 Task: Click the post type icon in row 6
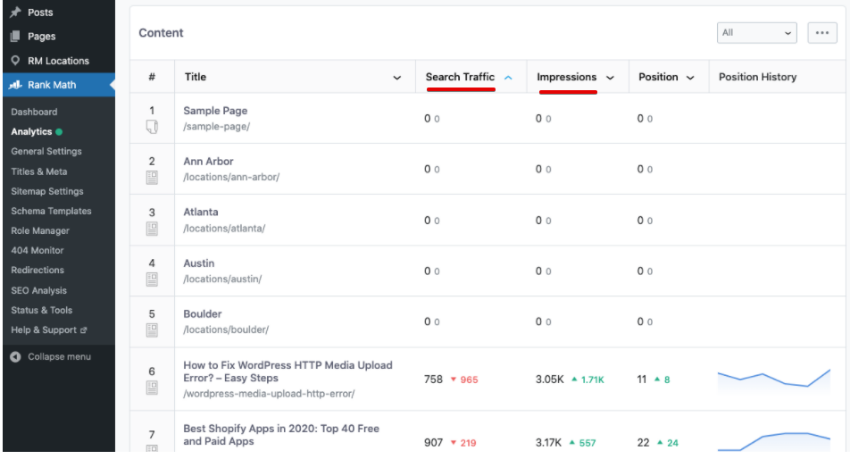[x=152, y=388]
